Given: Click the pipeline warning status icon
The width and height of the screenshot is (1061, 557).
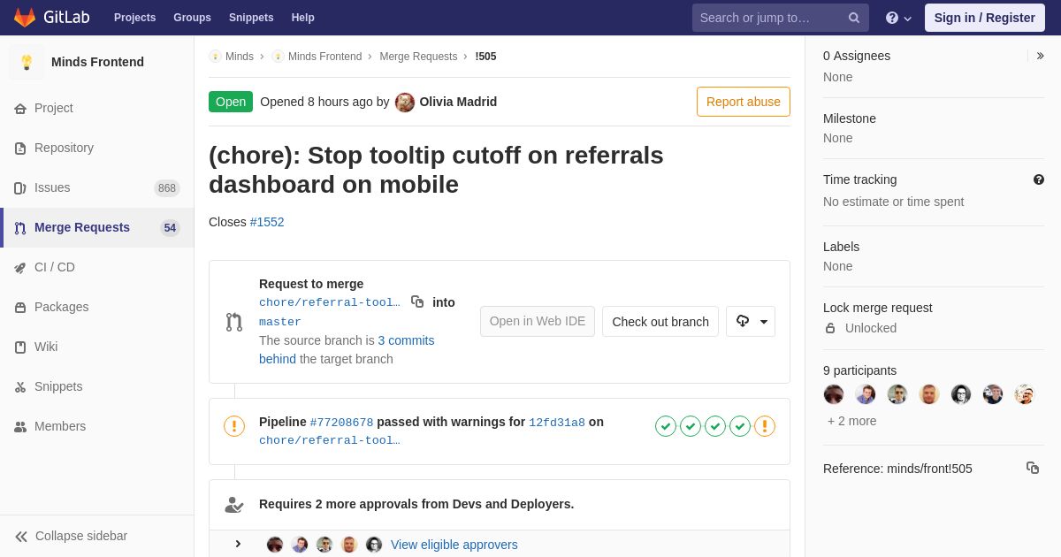Looking at the screenshot, I should [234, 427].
